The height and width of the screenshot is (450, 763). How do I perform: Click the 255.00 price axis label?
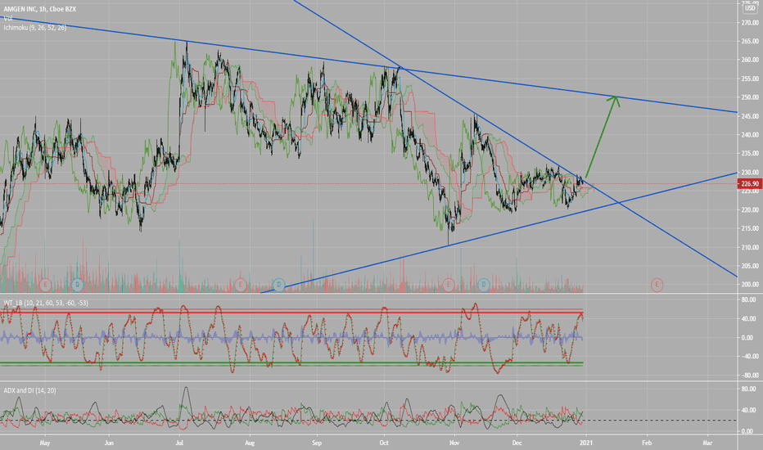tap(750, 79)
